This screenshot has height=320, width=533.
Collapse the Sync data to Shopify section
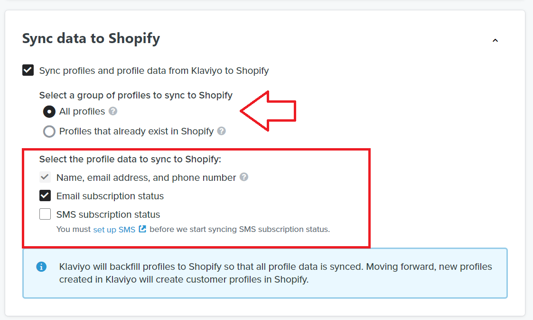coord(496,40)
